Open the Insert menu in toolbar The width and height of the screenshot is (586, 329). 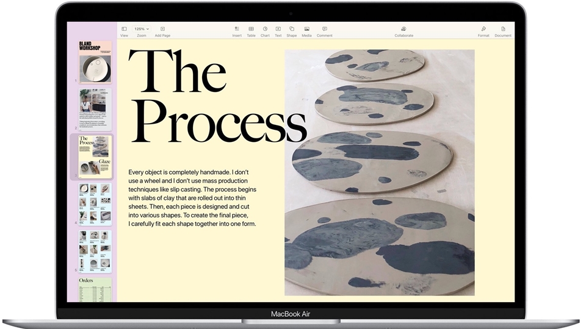click(x=237, y=29)
